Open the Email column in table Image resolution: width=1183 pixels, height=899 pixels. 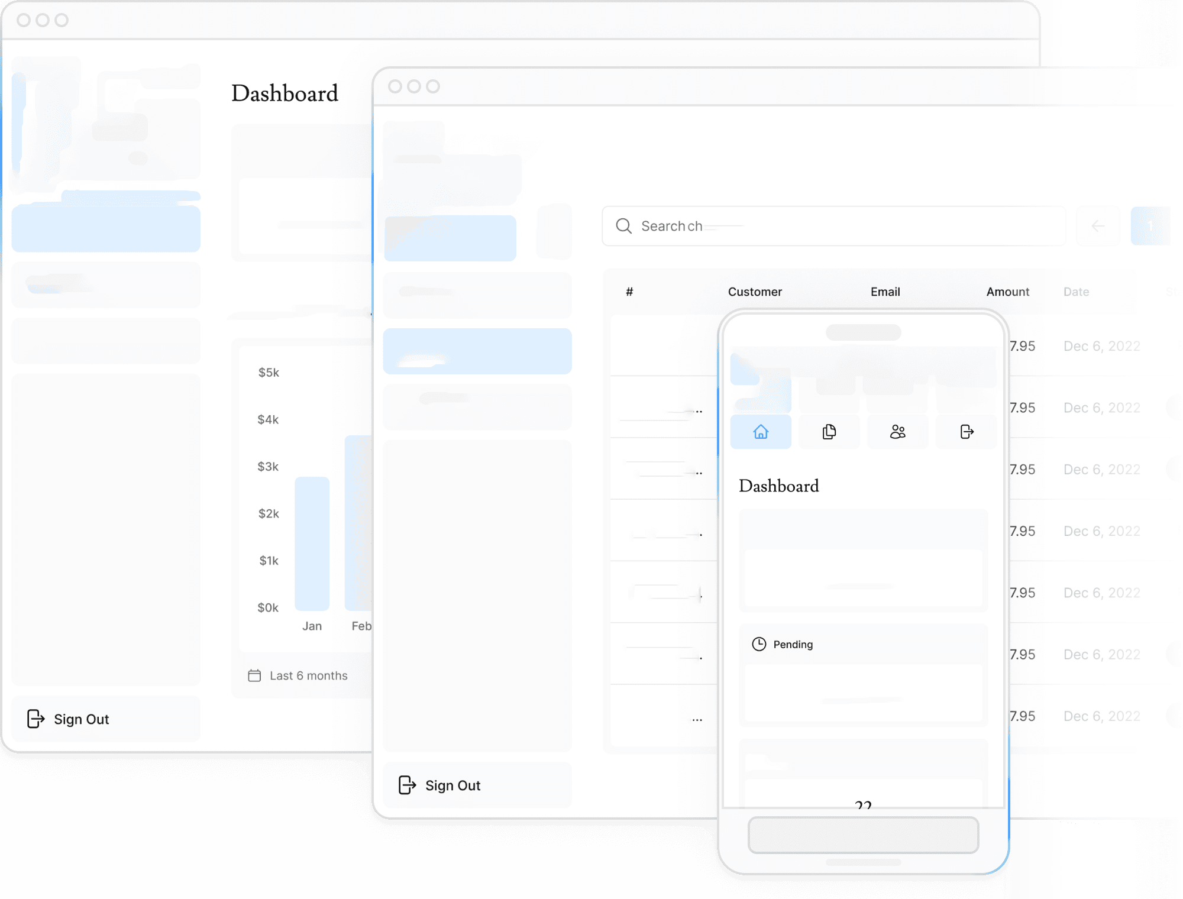pos(885,291)
